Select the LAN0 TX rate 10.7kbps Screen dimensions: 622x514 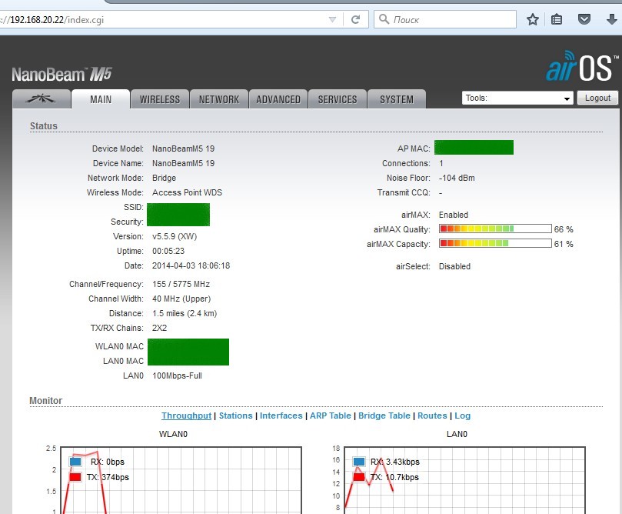402,477
